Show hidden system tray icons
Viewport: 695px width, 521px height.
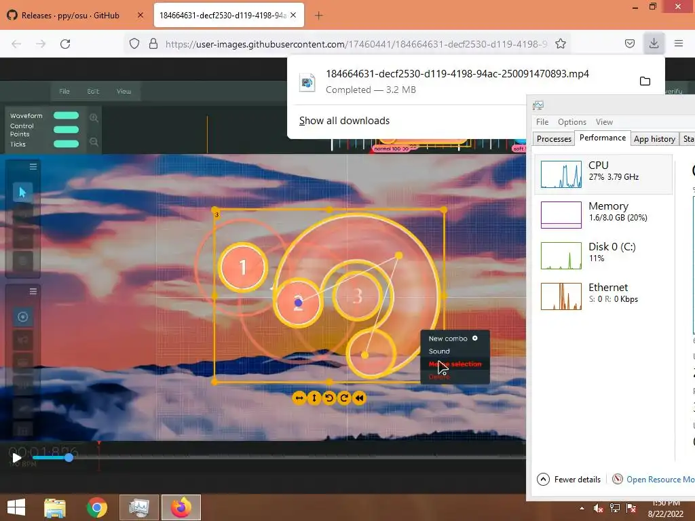(x=582, y=508)
